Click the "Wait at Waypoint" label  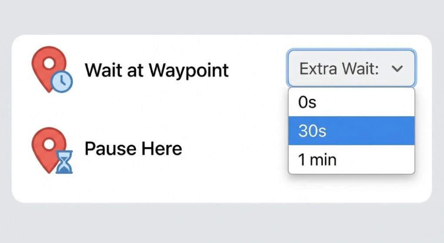156,70
